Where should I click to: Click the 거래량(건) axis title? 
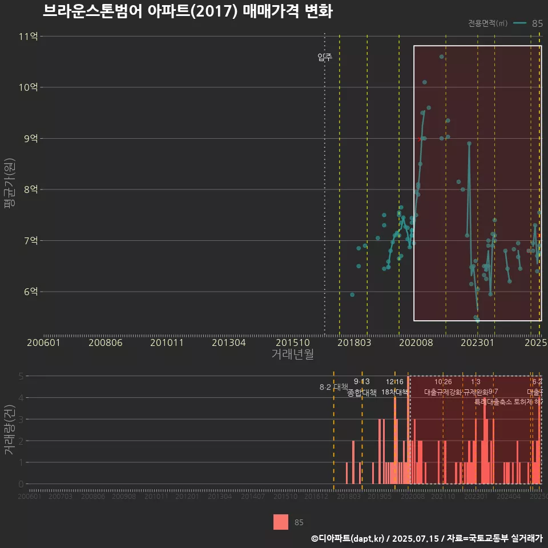[10, 430]
